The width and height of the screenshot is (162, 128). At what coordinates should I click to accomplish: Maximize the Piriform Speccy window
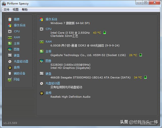coord(146,3)
